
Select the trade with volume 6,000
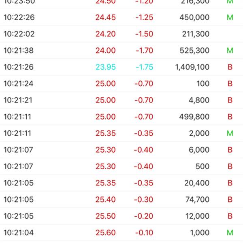pos(122,150)
